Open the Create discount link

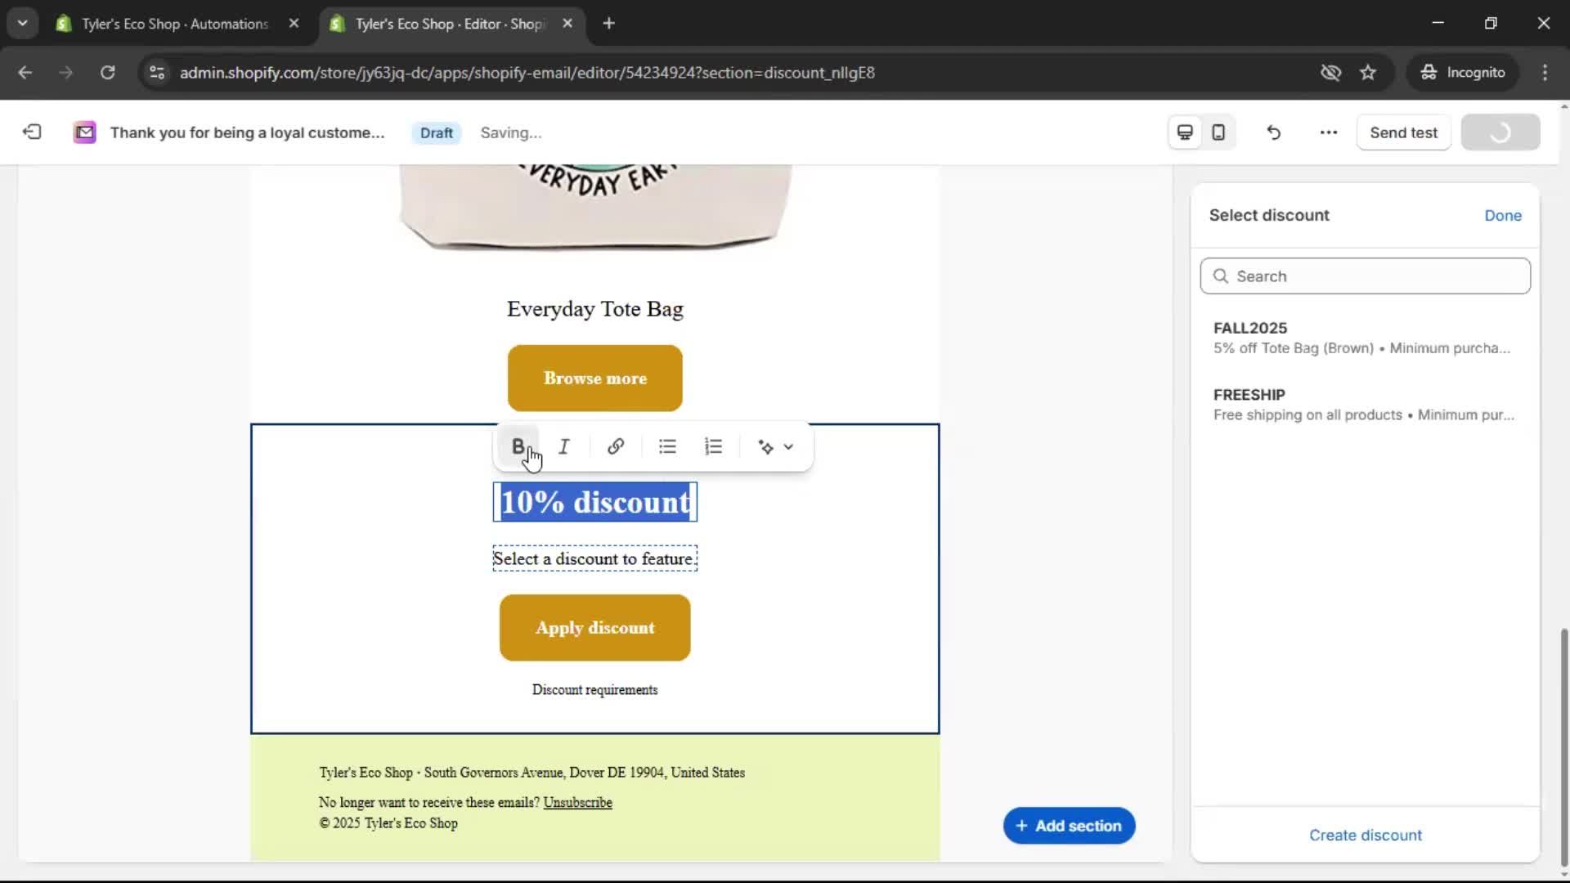(1365, 835)
